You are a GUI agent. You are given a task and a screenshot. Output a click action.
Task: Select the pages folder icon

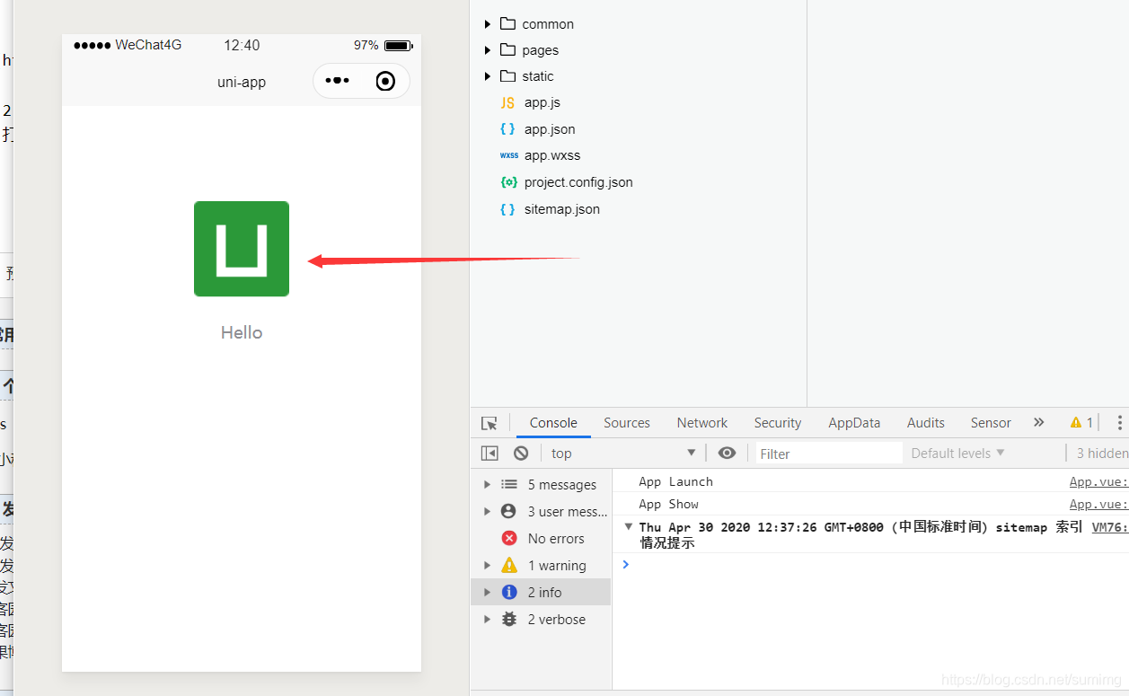(x=508, y=49)
